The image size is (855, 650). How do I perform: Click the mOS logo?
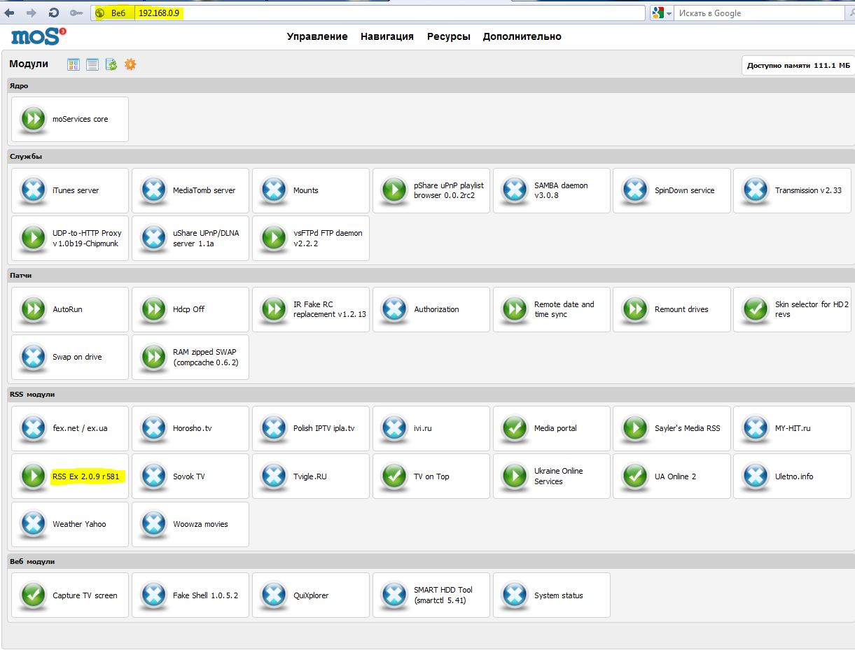39,37
